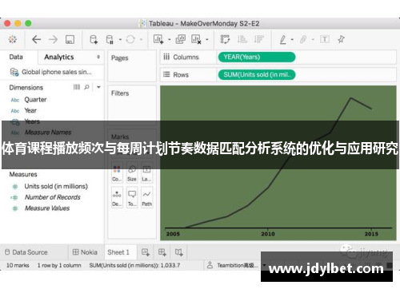Image resolution: width=400 pixels, height=289 pixels.
Task: Click the Teambition user icon in status bar
Action: (210, 265)
